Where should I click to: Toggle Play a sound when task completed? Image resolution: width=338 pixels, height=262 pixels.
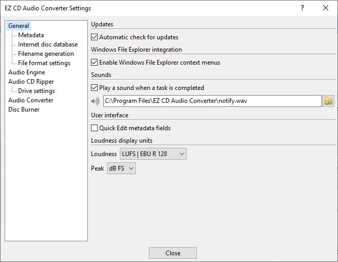pos(94,88)
